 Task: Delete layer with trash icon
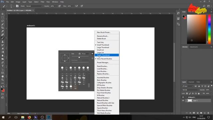click(208, 113)
